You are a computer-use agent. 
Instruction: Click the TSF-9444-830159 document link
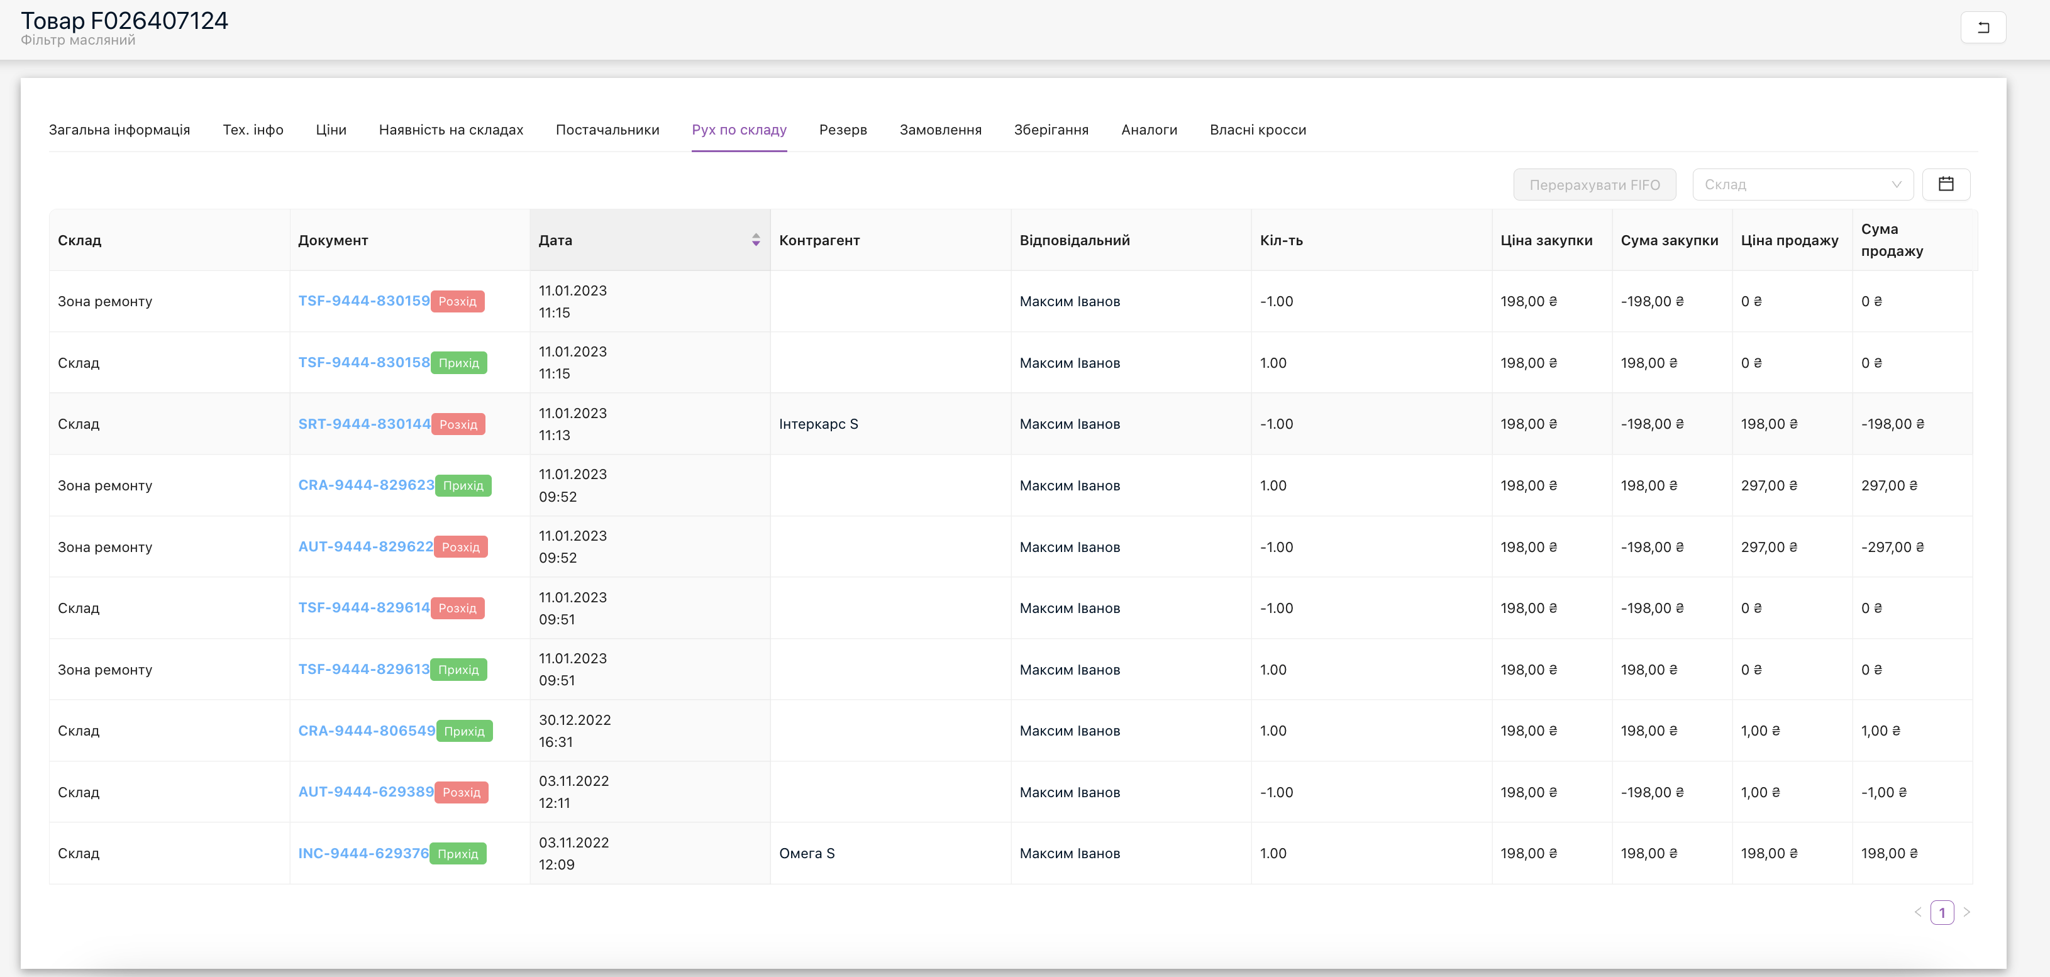tap(363, 301)
